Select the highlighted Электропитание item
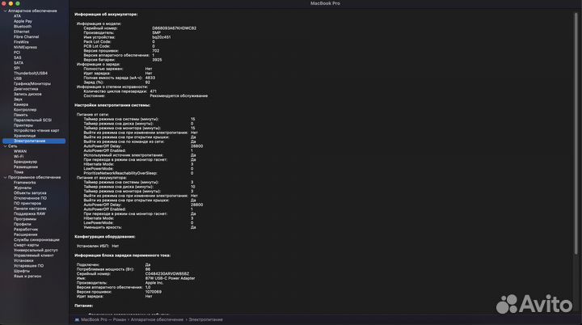582x325 pixels. pyautogui.click(x=34, y=141)
